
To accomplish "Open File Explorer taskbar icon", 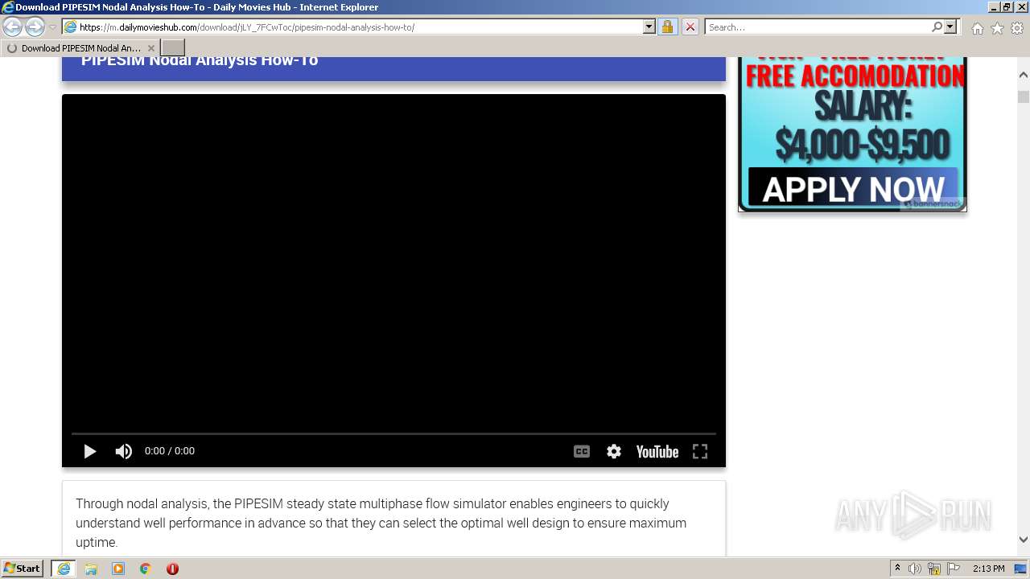I will (91, 569).
